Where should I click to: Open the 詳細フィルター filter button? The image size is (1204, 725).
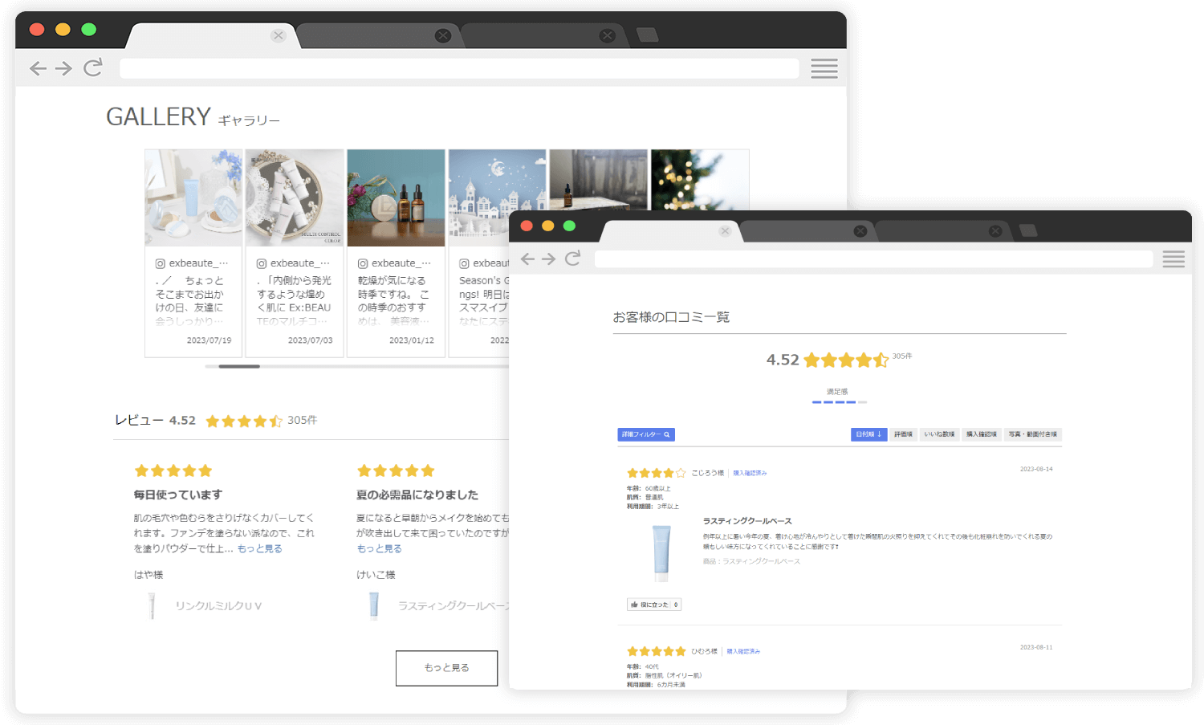point(645,434)
